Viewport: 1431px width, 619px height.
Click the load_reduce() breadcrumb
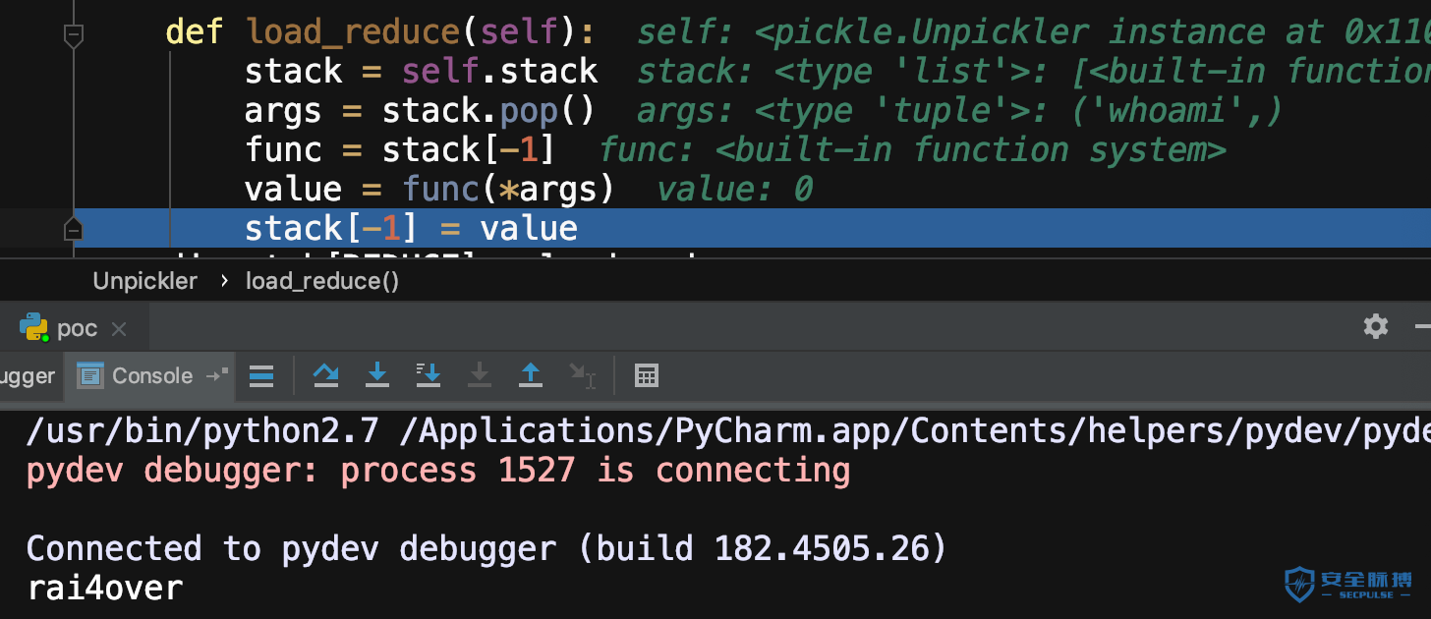click(322, 281)
